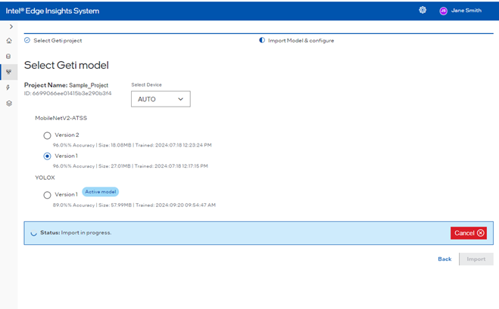Click the JS user avatar icon
The height and width of the screenshot is (309, 499).
(x=443, y=11)
